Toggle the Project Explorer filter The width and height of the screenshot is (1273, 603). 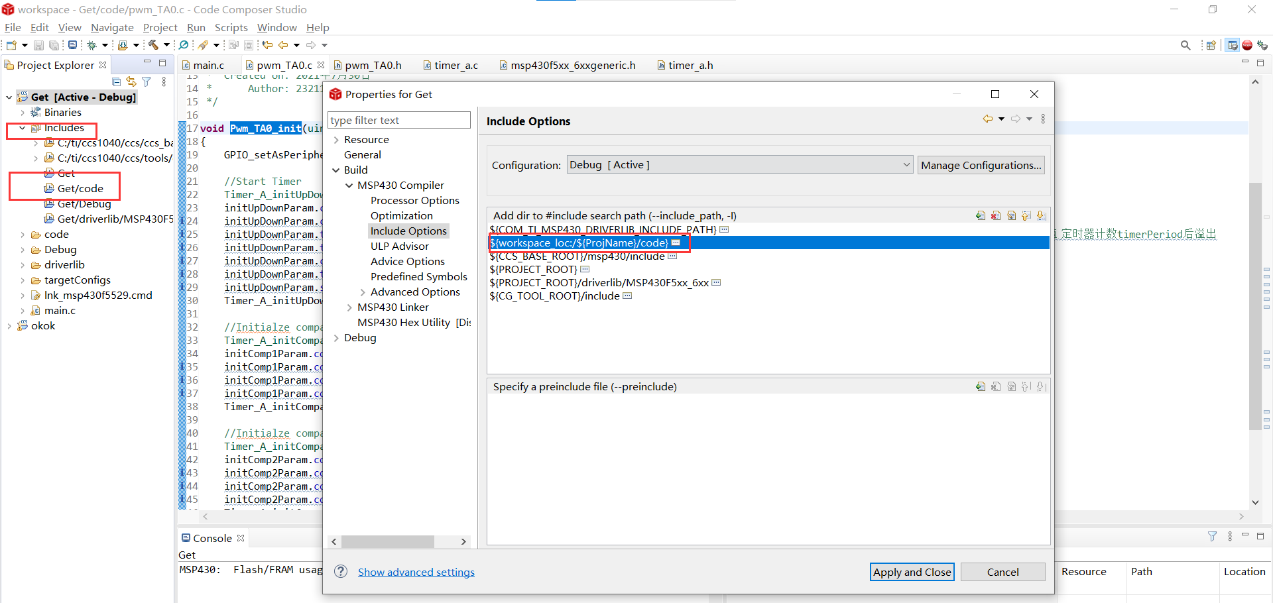pyautogui.click(x=146, y=82)
